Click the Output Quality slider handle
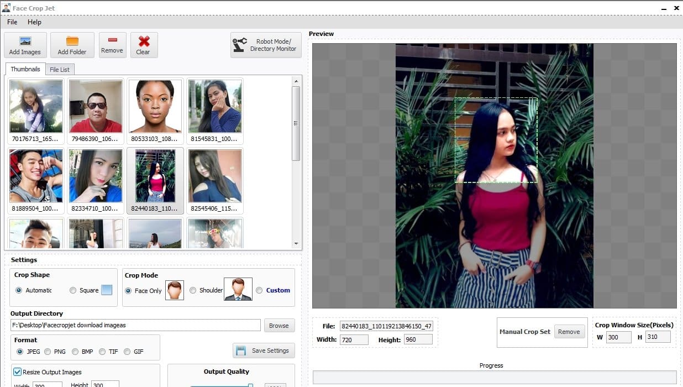The image size is (683, 387). click(x=250, y=385)
